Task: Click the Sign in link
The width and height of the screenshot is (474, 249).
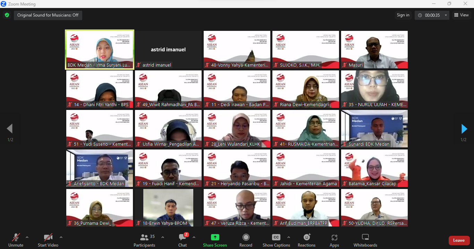Action: 403,15
